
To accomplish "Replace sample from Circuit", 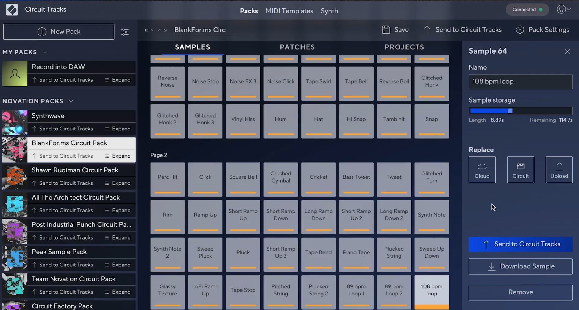I will click(520, 170).
